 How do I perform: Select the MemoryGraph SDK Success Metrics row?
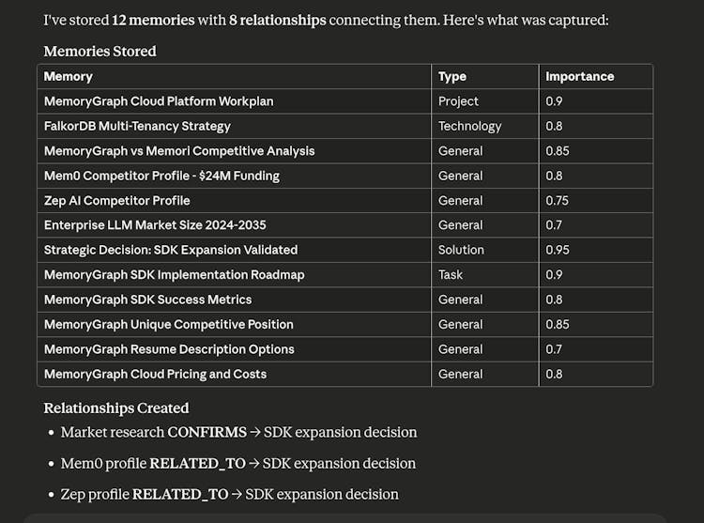[x=147, y=300]
